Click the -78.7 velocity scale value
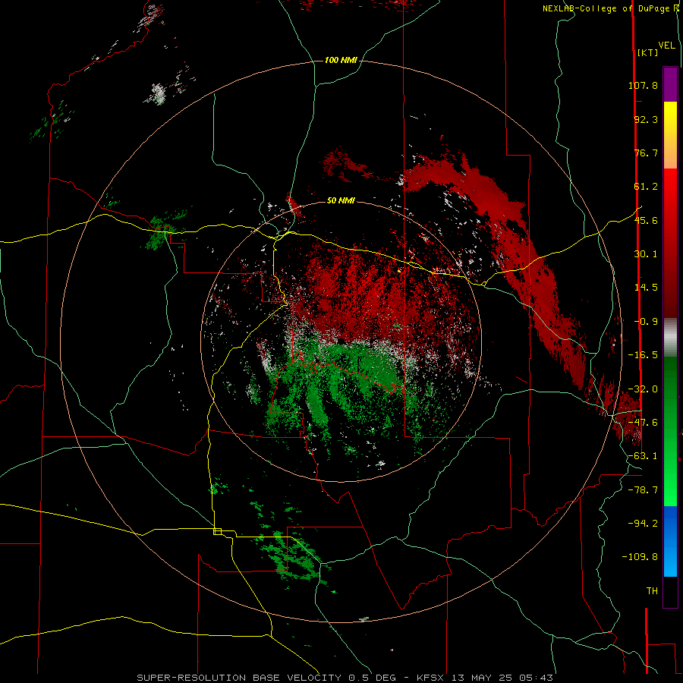Viewport: 683px width, 683px height. coord(643,490)
